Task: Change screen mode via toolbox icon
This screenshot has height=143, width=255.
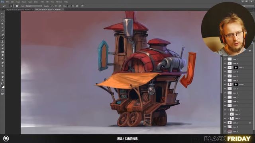Action: pos(2,94)
